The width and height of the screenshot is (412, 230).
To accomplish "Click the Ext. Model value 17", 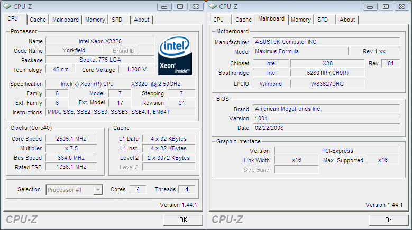I will 120,103.
